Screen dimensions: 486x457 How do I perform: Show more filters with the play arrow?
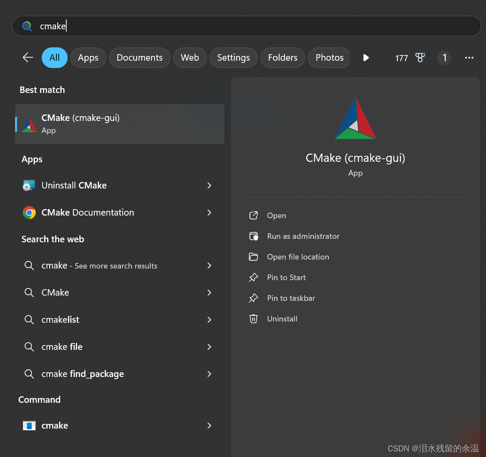366,58
